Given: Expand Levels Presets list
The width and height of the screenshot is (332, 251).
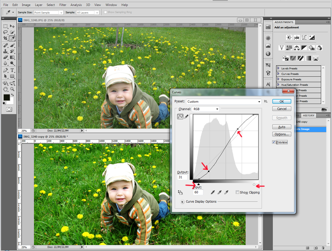Looking at the screenshot, I should (x=278, y=68).
